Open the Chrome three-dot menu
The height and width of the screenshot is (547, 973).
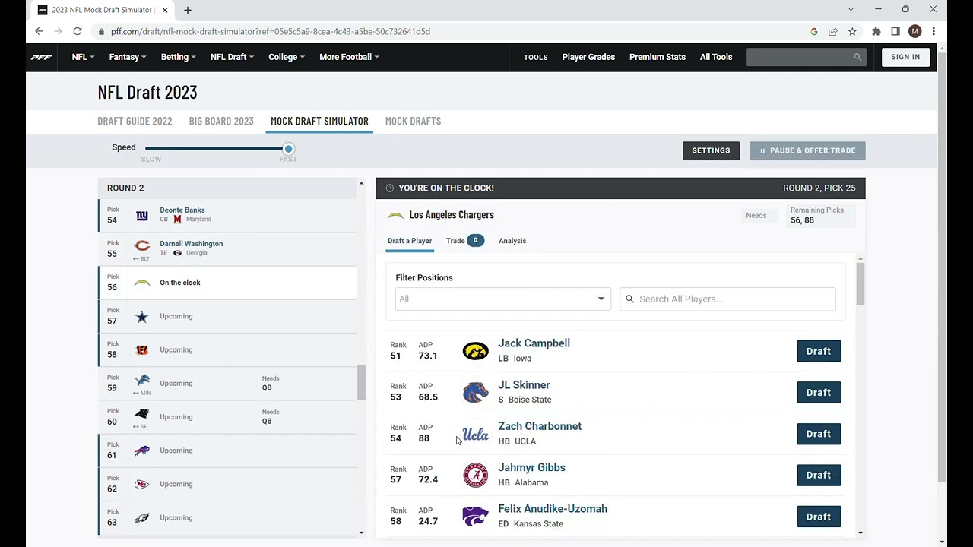(933, 31)
